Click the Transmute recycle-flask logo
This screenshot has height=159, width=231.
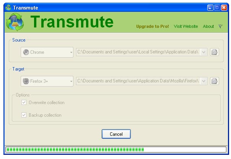pos(15,23)
